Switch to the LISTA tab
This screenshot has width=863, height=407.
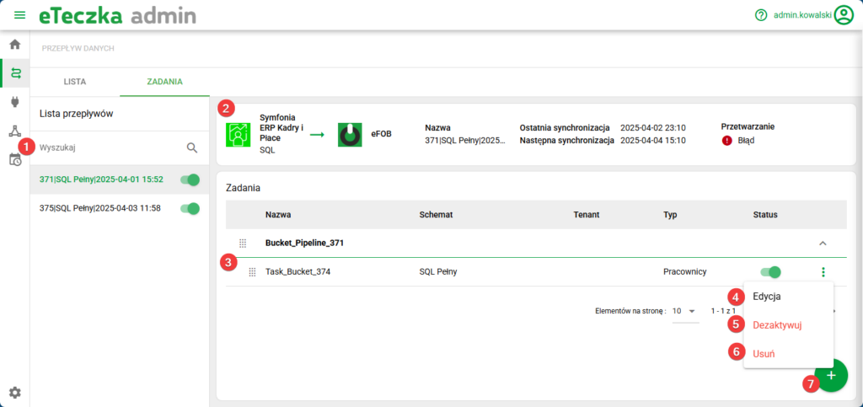(75, 82)
